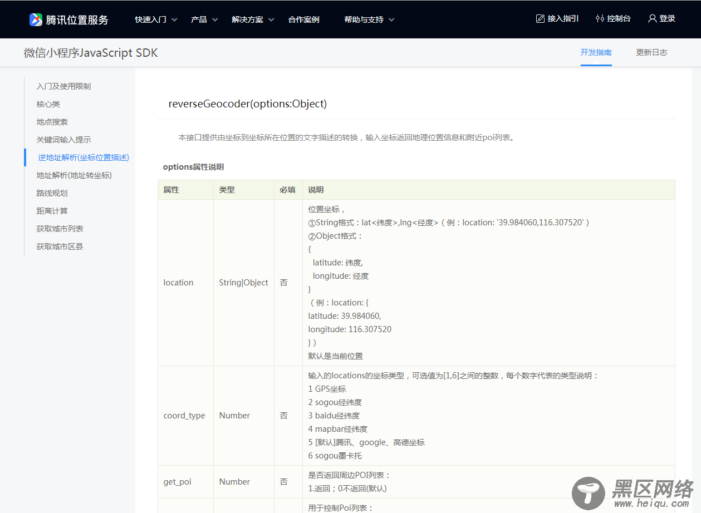Click the String格式 coordinate example line
Viewport: 701px width, 513px height.
click(449, 223)
